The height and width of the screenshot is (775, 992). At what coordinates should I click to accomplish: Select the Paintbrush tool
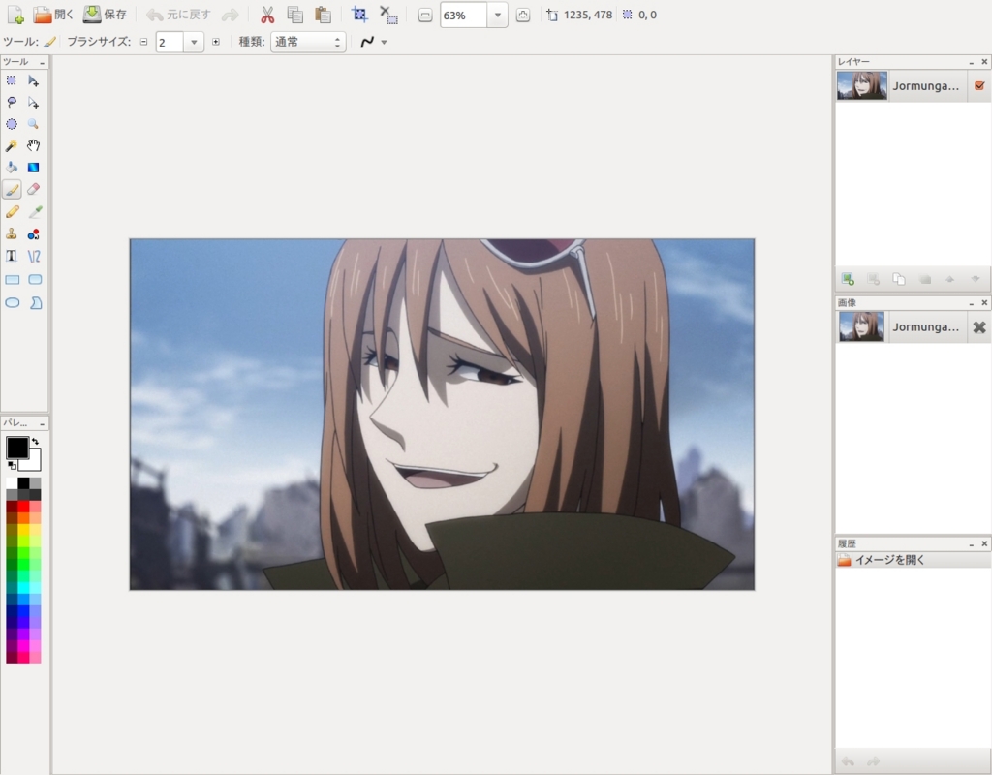(x=12, y=189)
